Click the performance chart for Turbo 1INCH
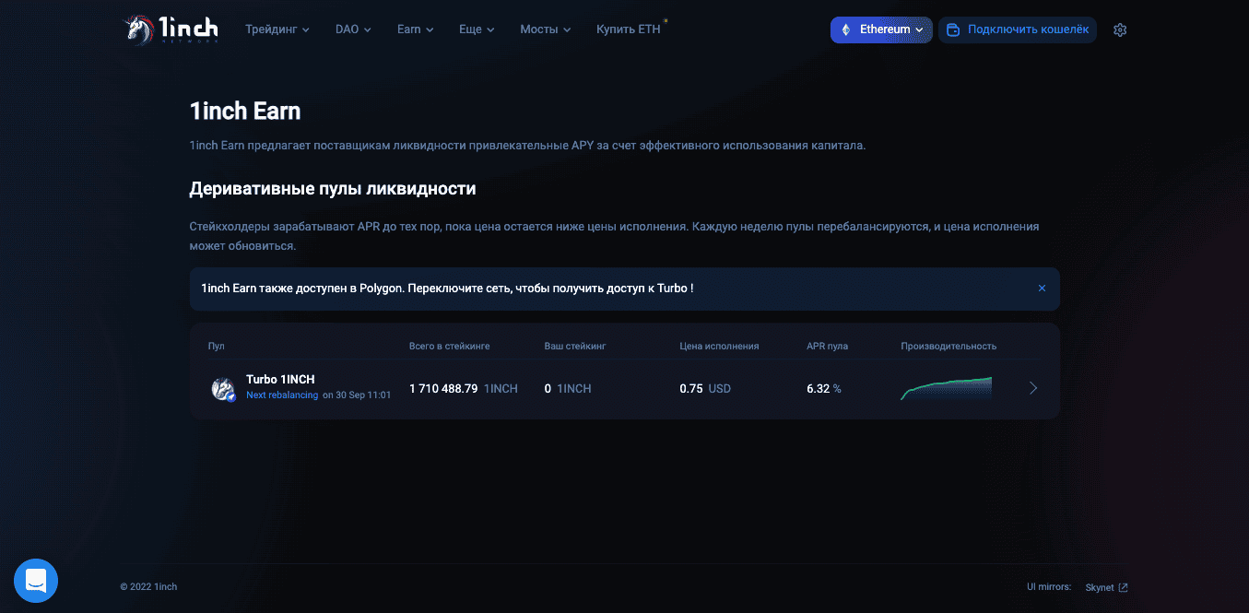The height and width of the screenshot is (613, 1249). pos(946,388)
